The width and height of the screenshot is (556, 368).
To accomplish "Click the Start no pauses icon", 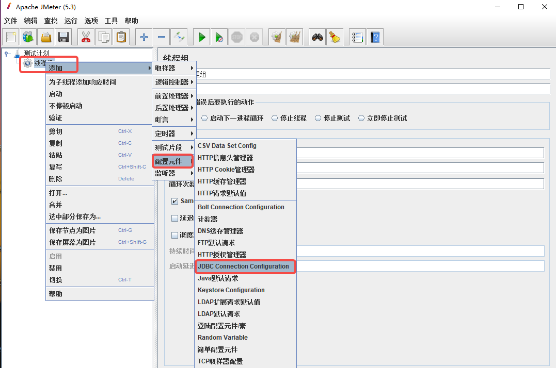I will click(x=219, y=37).
